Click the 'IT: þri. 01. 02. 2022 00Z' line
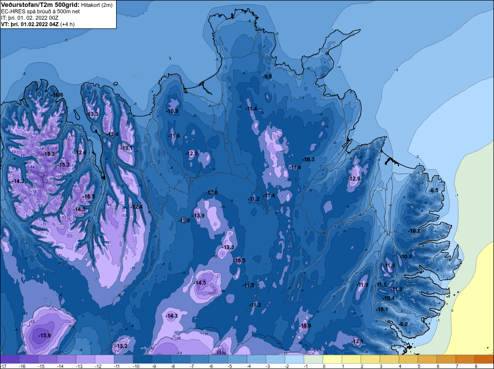This screenshot has width=494, height=369. click(30, 18)
